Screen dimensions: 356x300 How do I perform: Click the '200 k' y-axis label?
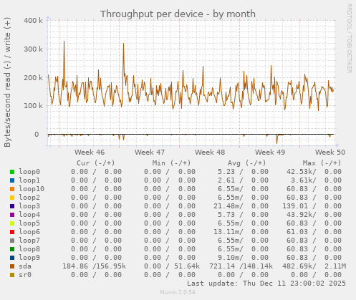[33, 77]
